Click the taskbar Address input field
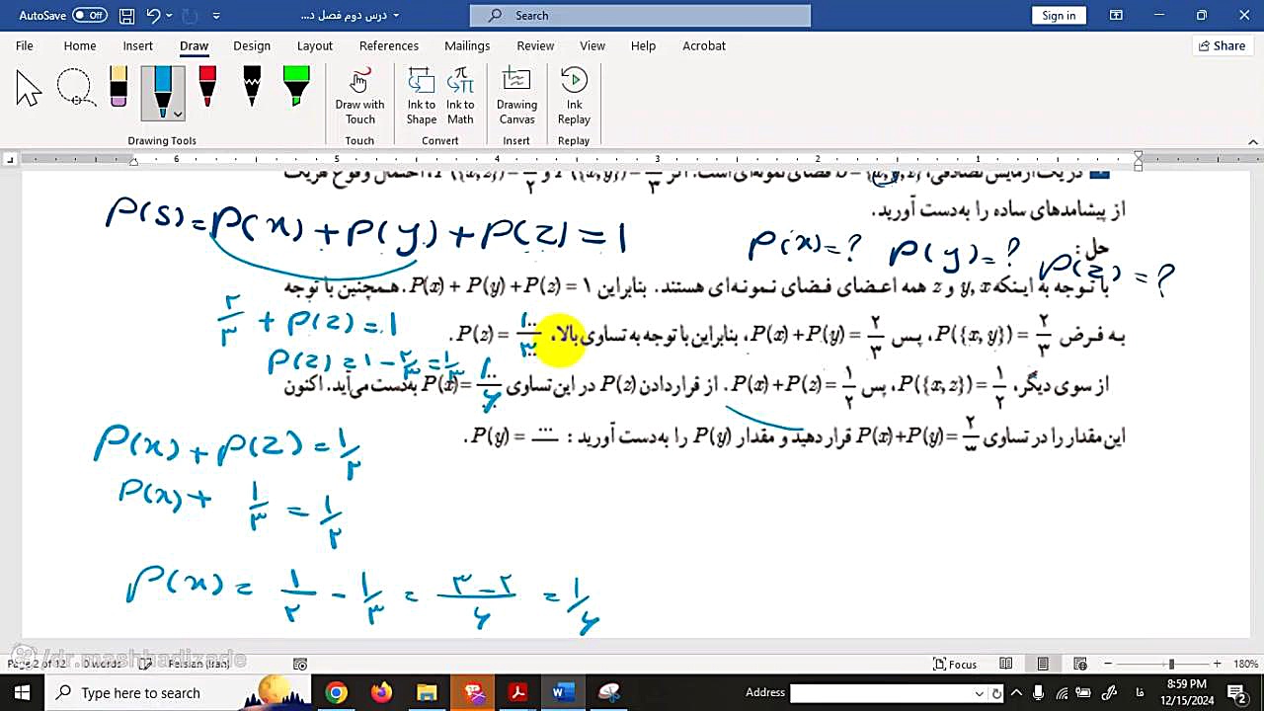 [881, 693]
